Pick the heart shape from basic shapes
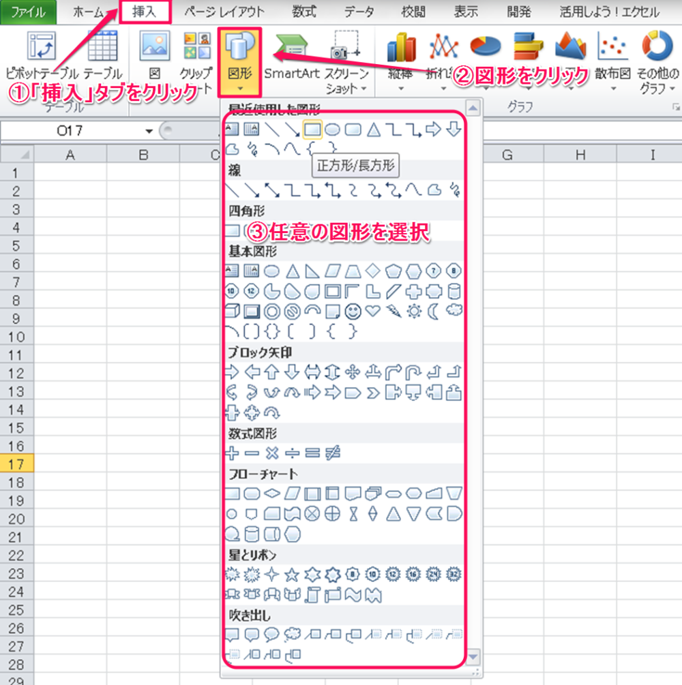This screenshot has width=682, height=685. click(373, 311)
